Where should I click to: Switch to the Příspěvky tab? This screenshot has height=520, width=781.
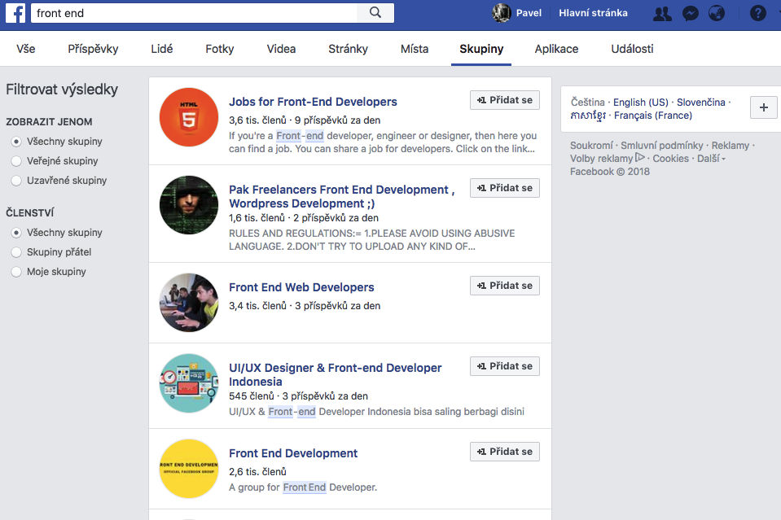pyautogui.click(x=93, y=49)
